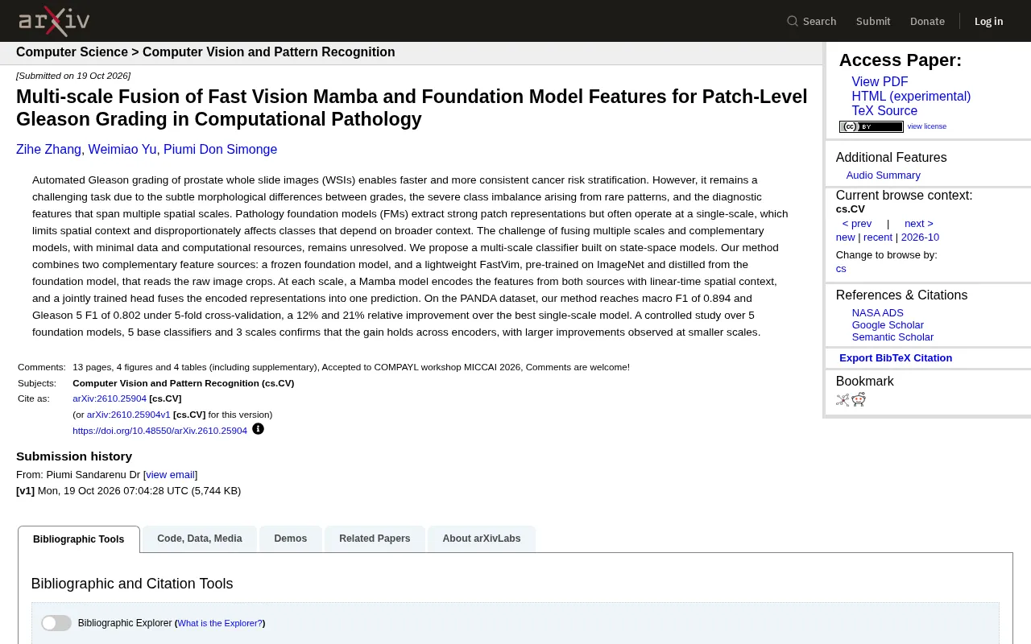The image size is (1031, 644).
Task: Switch to the Code, Data, Media tab
Action: tap(200, 539)
